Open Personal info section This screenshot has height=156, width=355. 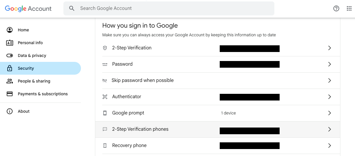coord(30,43)
